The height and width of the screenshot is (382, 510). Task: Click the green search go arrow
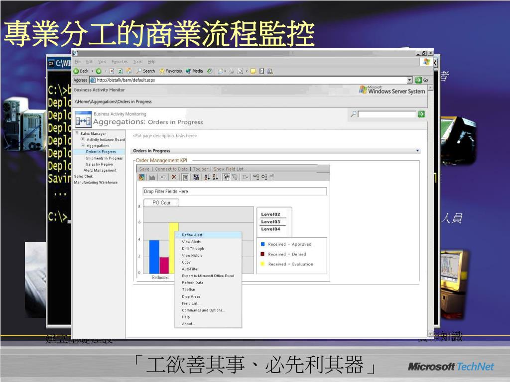(x=421, y=114)
